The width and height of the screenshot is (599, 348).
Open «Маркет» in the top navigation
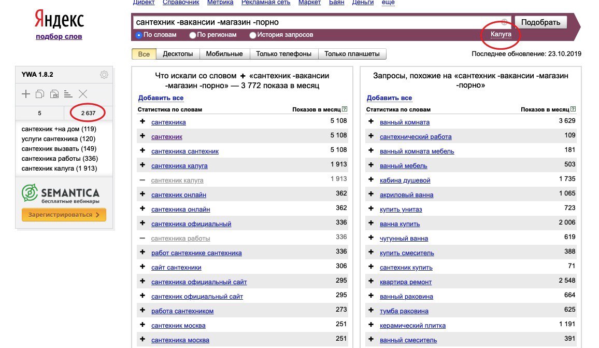point(309,2)
